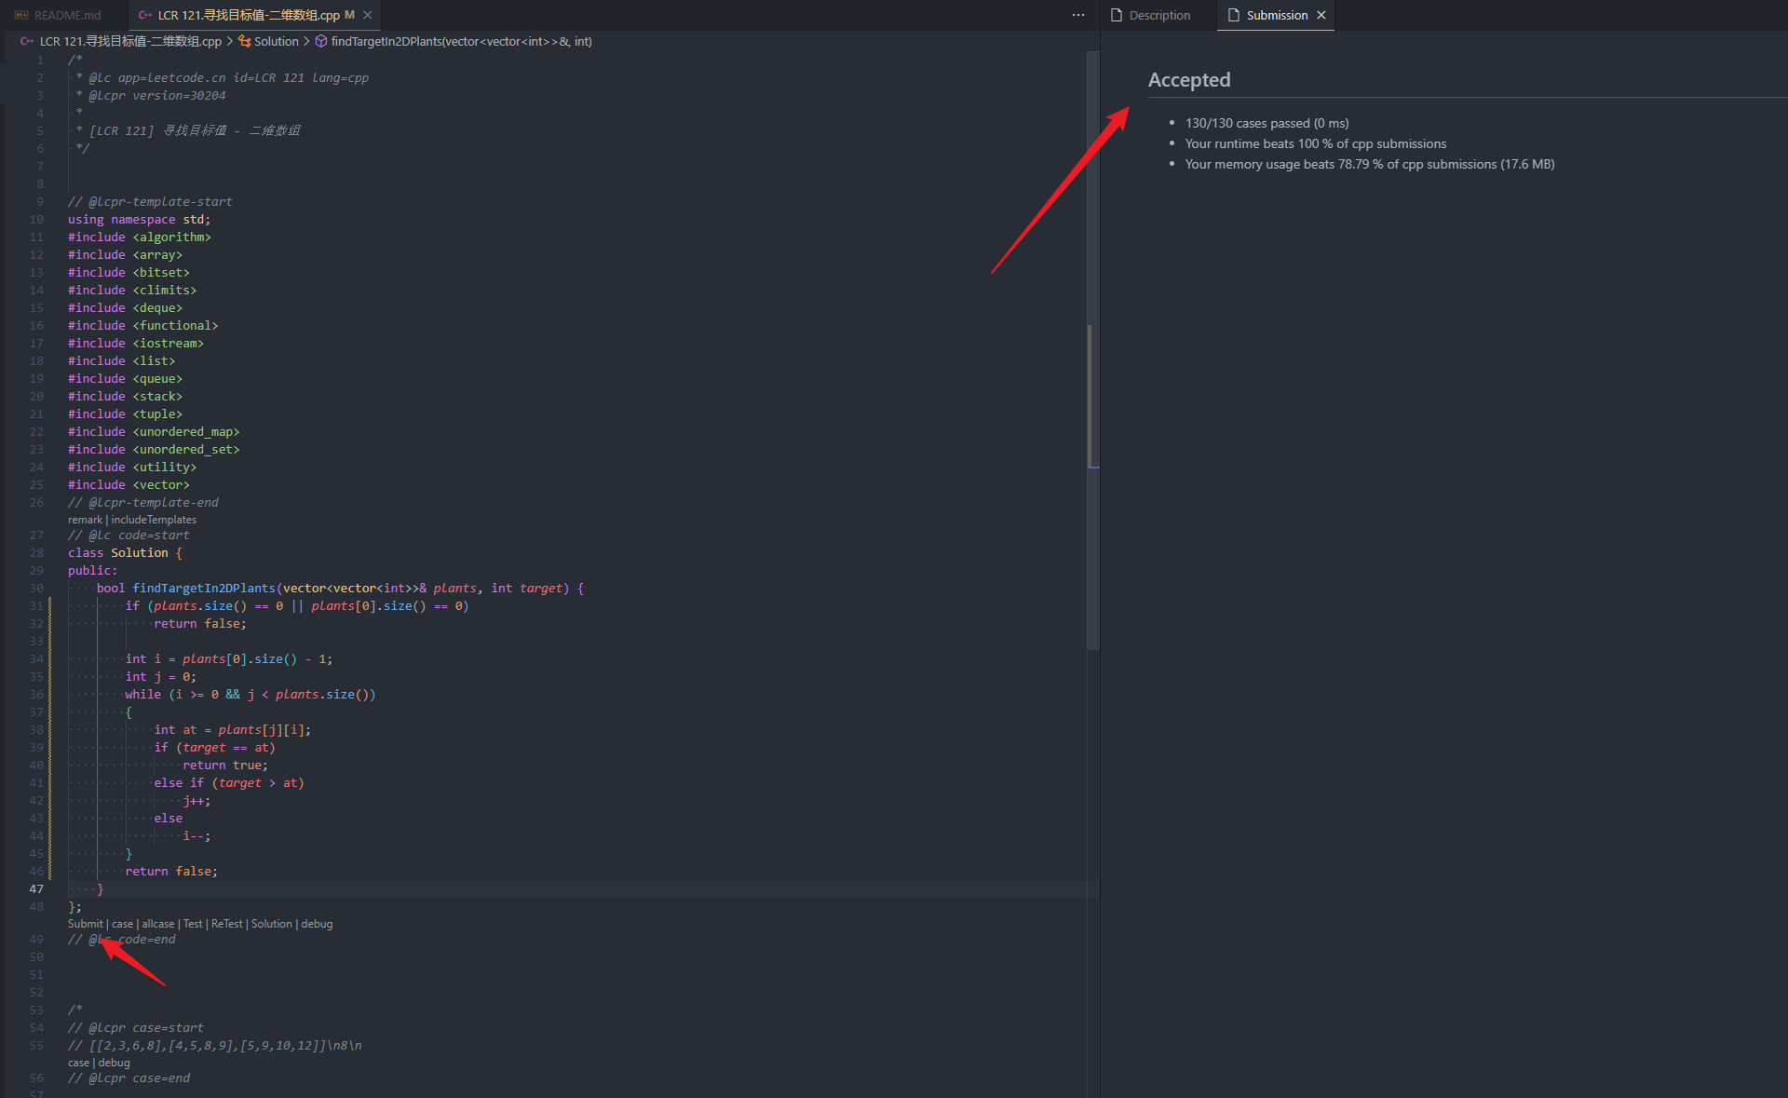This screenshot has height=1098, width=1788.
Task: Click the remark code lens link
Action: [x=85, y=520]
